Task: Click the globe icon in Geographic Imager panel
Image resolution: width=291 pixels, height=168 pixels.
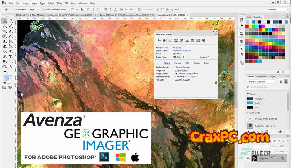Action: click(x=165, y=41)
